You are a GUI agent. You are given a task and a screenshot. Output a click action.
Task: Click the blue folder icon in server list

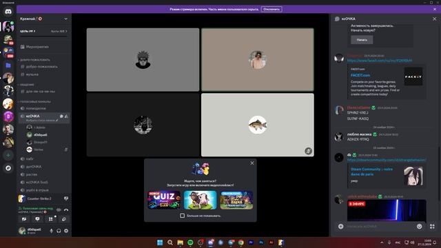tap(8, 65)
